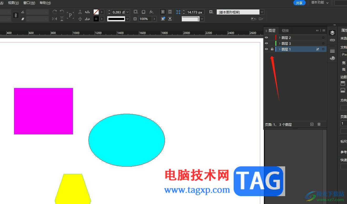Click the jump object wrap icon
The height and width of the screenshot is (204, 347).
click(170, 19)
